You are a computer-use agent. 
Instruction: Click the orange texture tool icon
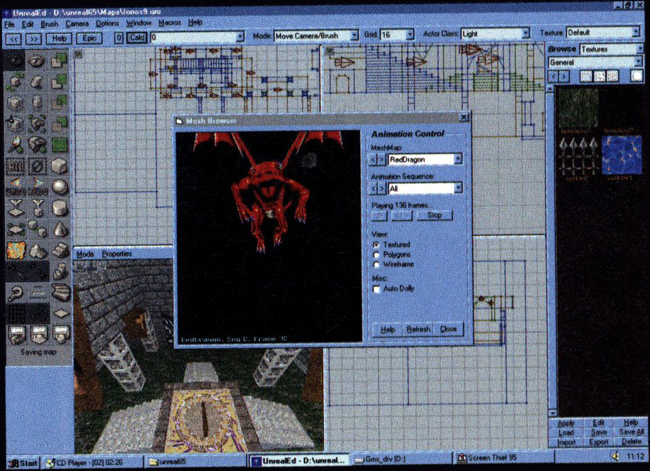click(x=16, y=250)
